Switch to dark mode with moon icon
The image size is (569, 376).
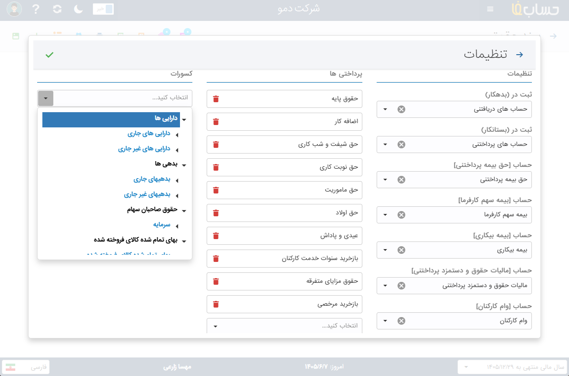pos(79,9)
